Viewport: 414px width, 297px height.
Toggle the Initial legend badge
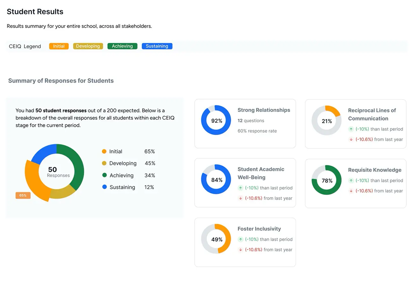pos(59,46)
